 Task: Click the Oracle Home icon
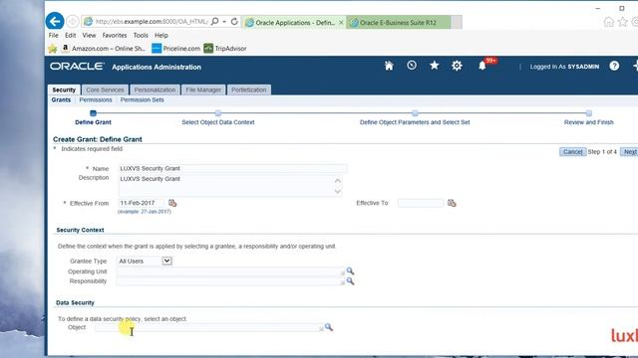click(389, 66)
